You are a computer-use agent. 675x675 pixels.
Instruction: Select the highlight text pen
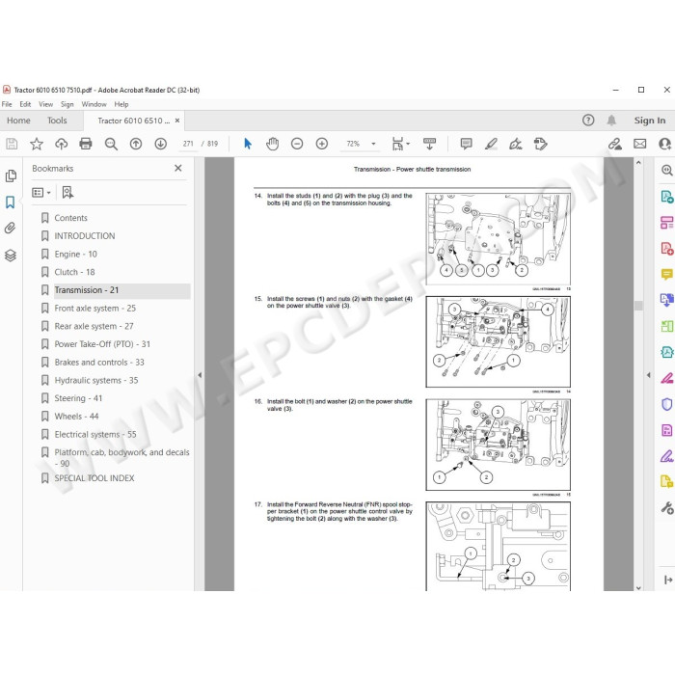click(491, 144)
